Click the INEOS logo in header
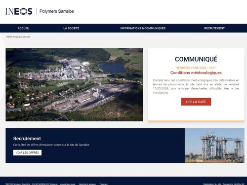This screenshot has width=247, height=185. [19, 11]
